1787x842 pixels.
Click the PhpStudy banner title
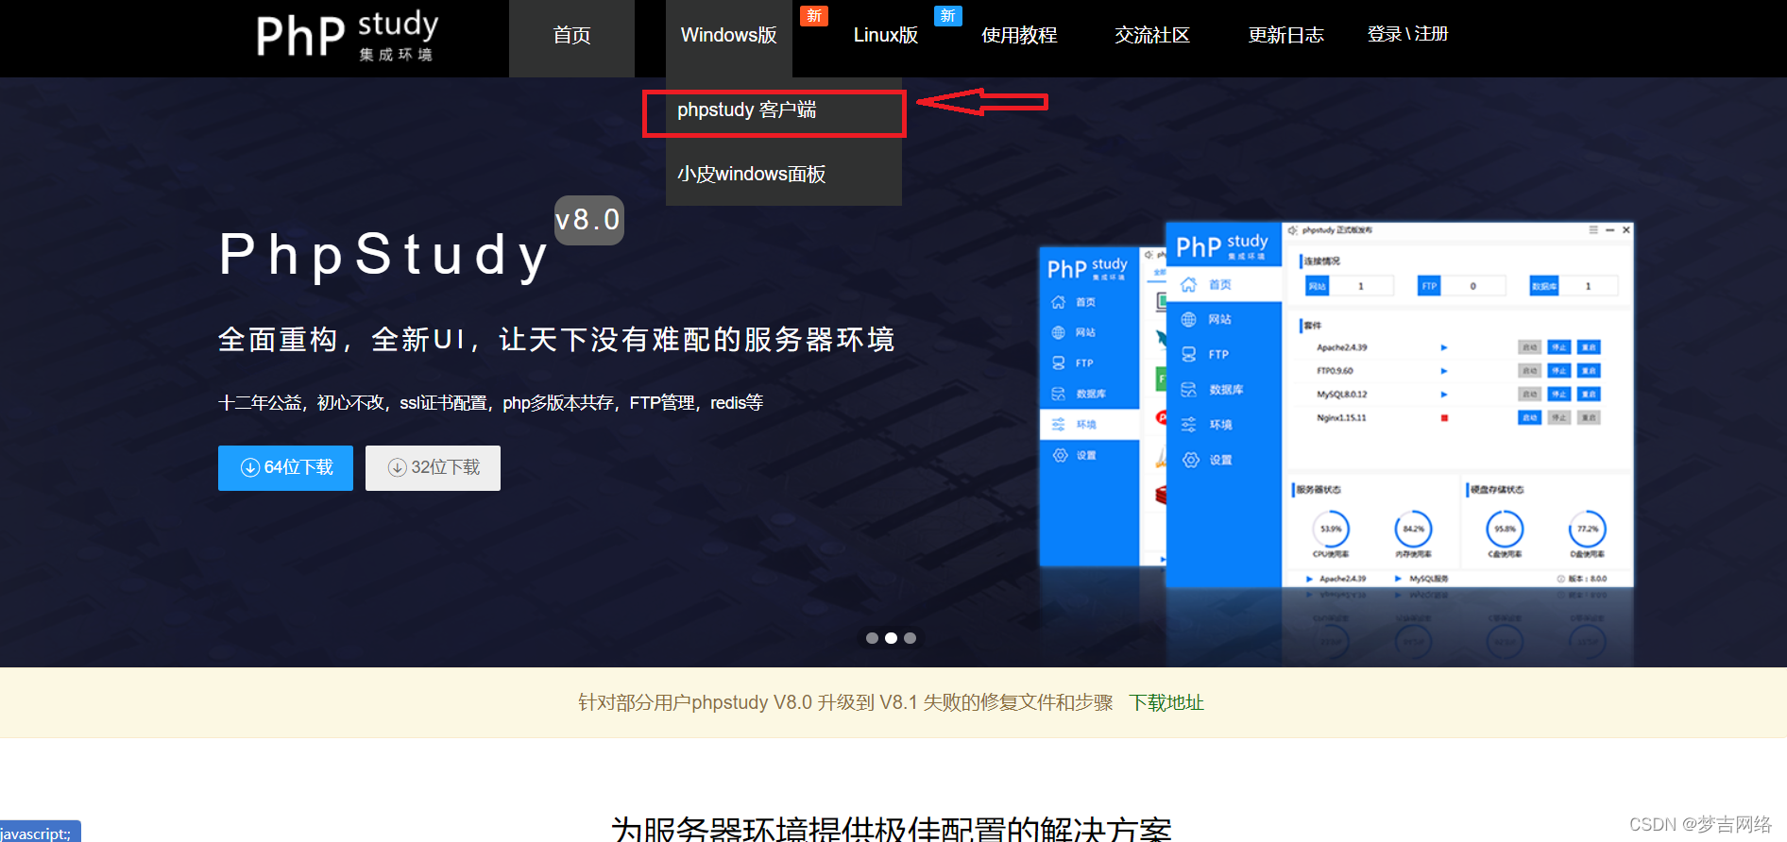point(383,255)
